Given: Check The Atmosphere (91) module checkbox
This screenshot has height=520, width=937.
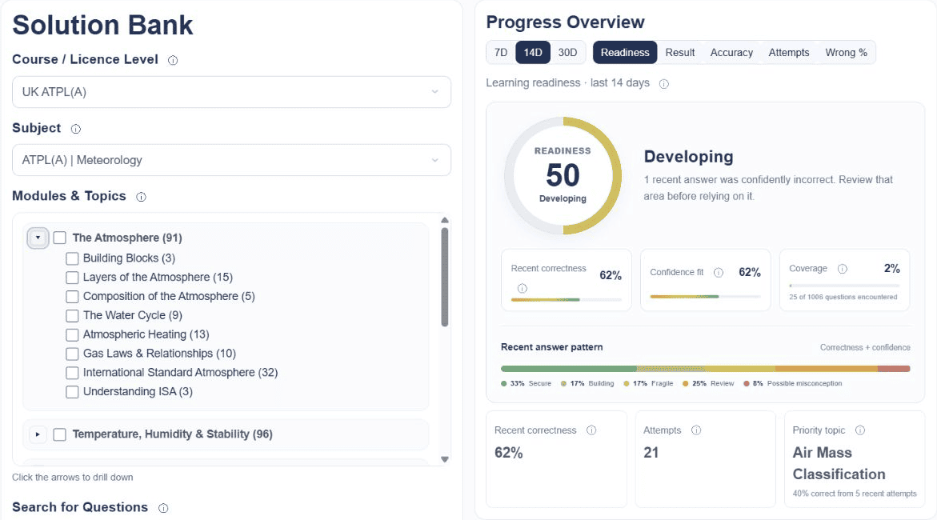Looking at the screenshot, I should [x=60, y=238].
